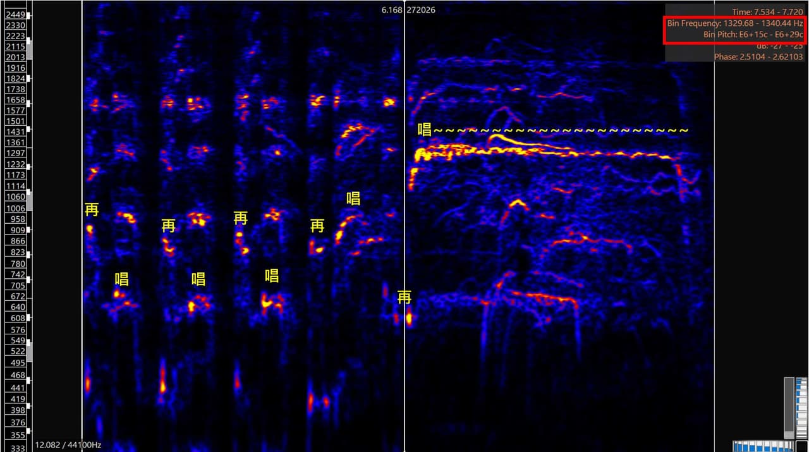The image size is (809, 452).
Task: Click the white playback cursor line
Action: pyautogui.click(x=404, y=226)
